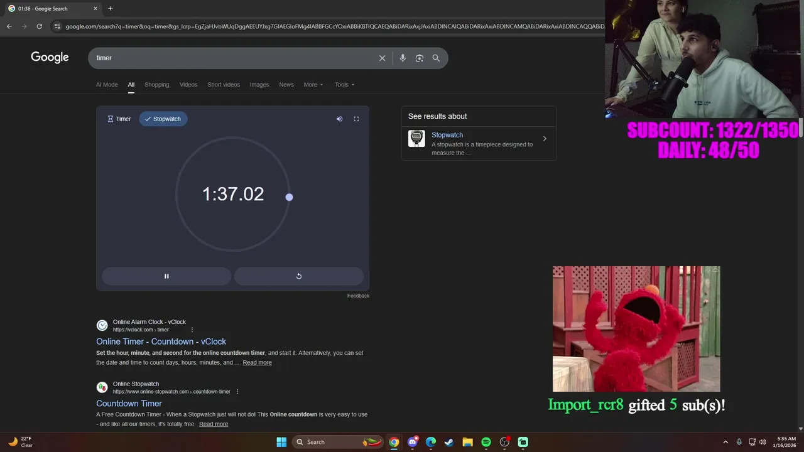
Task: Open File Explorer from the taskbar
Action: (467, 442)
